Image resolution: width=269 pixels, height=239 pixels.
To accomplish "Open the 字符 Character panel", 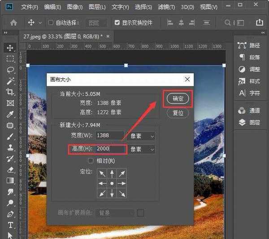I will 249,93.
